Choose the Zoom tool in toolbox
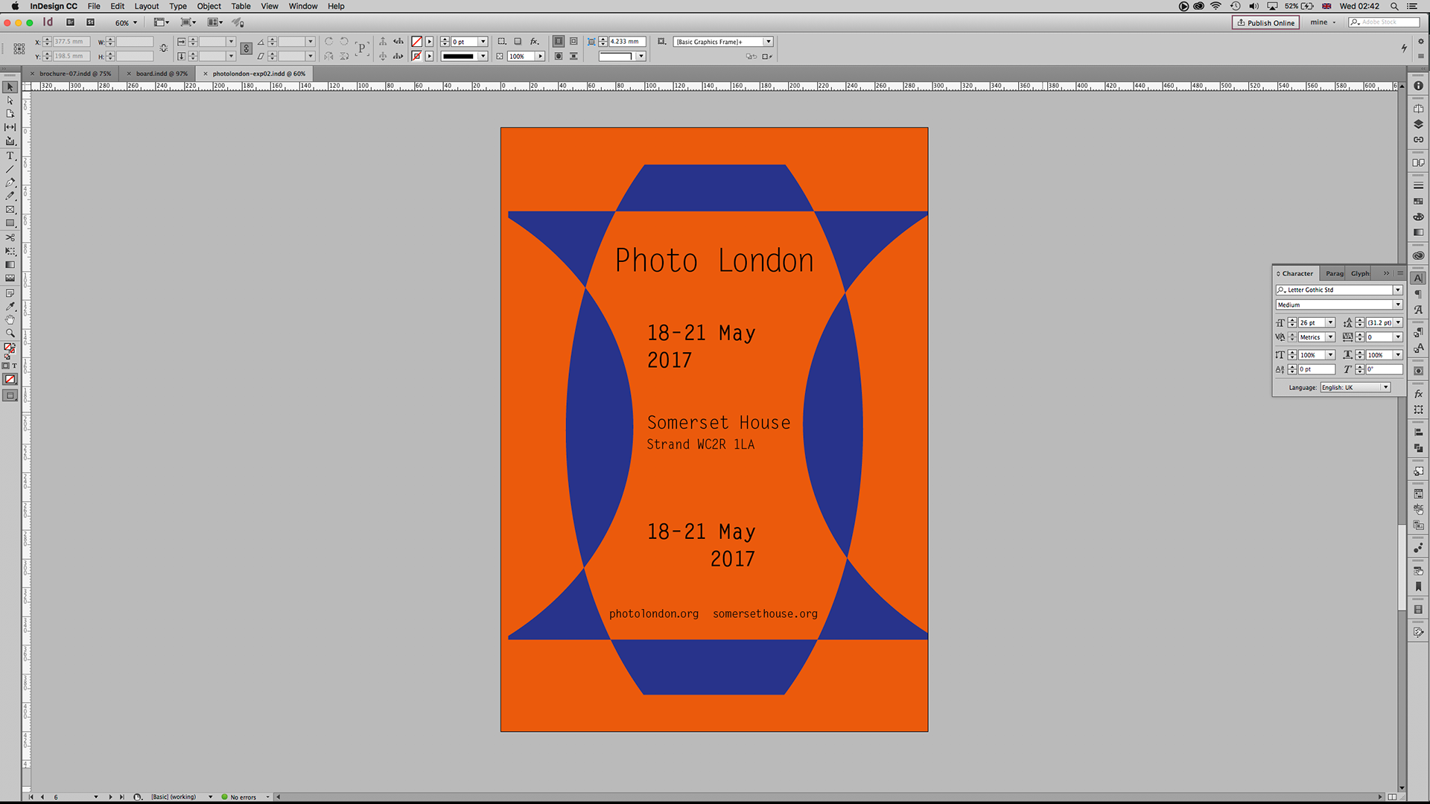The image size is (1430, 804). coord(10,334)
